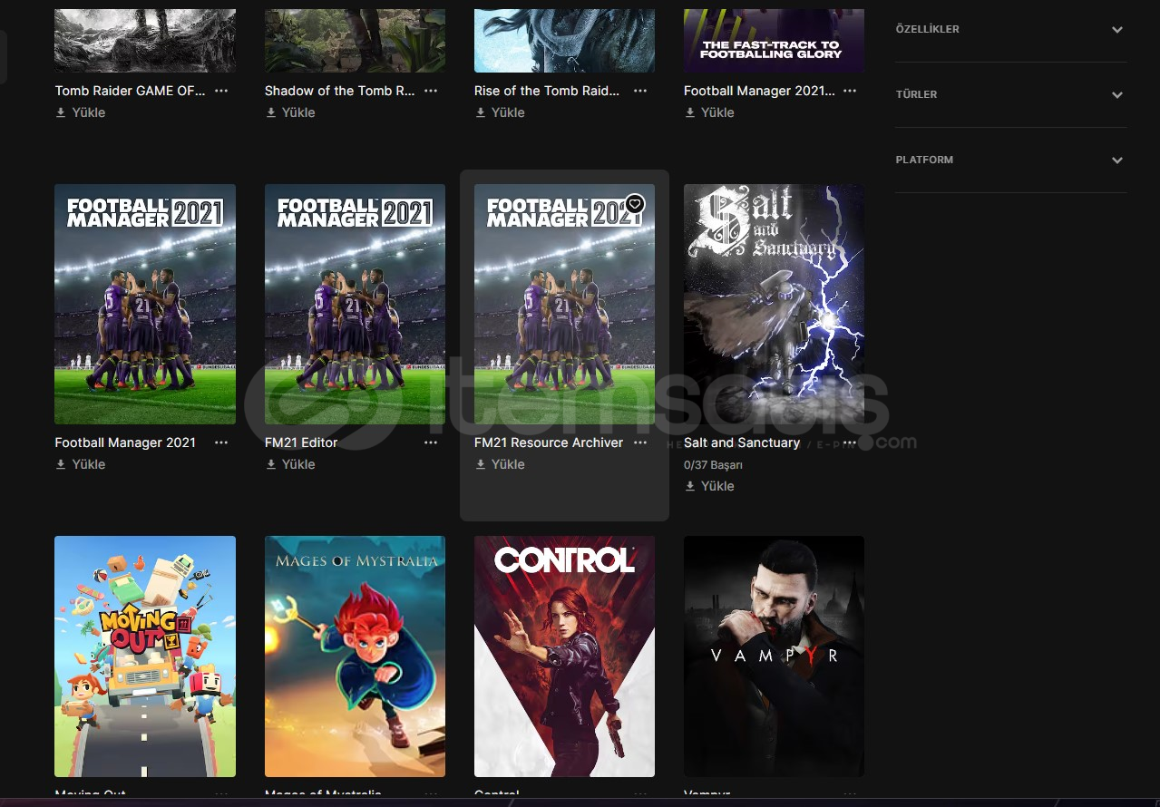Open the Mages of Mystralia cover
1160x807 pixels.
pyautogui.click(x=355, y=656)
